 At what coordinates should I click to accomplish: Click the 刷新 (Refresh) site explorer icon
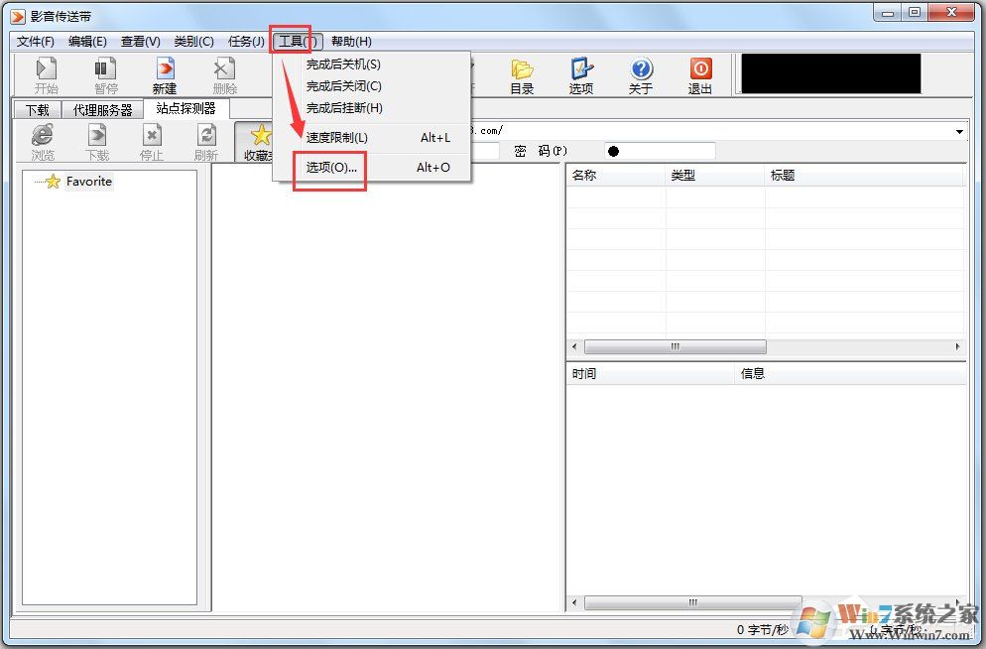(205, 140)
